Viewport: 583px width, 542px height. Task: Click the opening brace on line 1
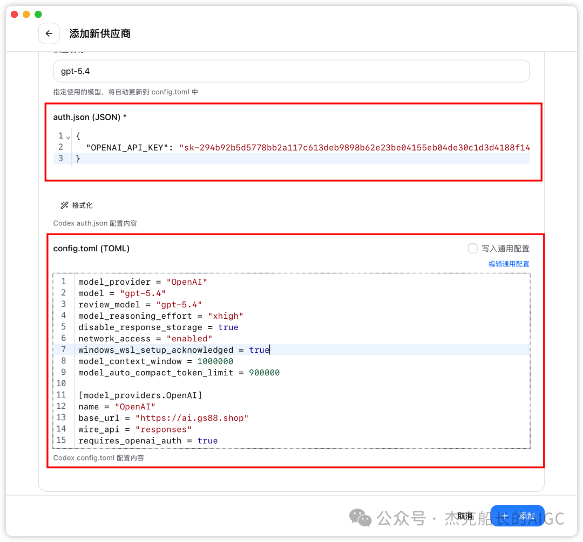[78, 136]
